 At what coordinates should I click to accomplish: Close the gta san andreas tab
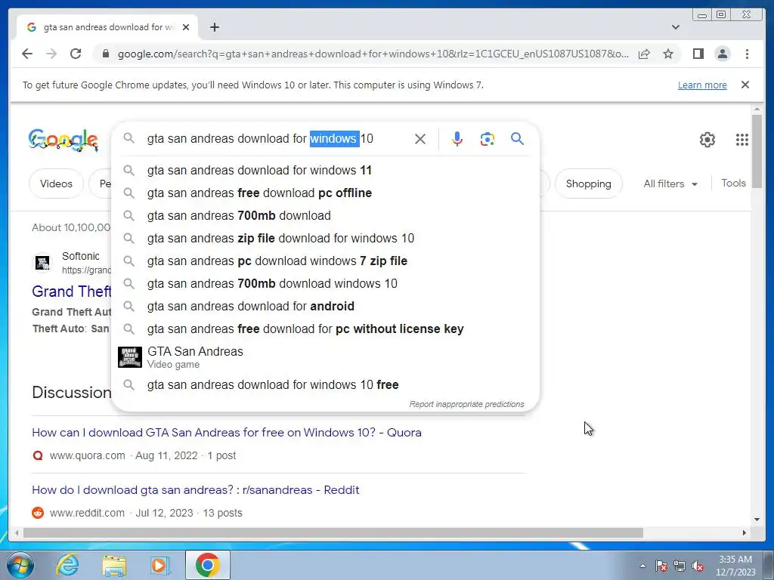(186, 27)
